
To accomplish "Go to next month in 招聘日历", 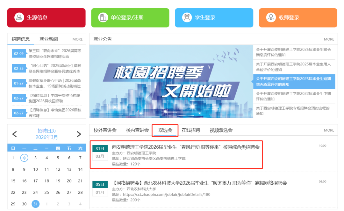I will click(79, 134).
